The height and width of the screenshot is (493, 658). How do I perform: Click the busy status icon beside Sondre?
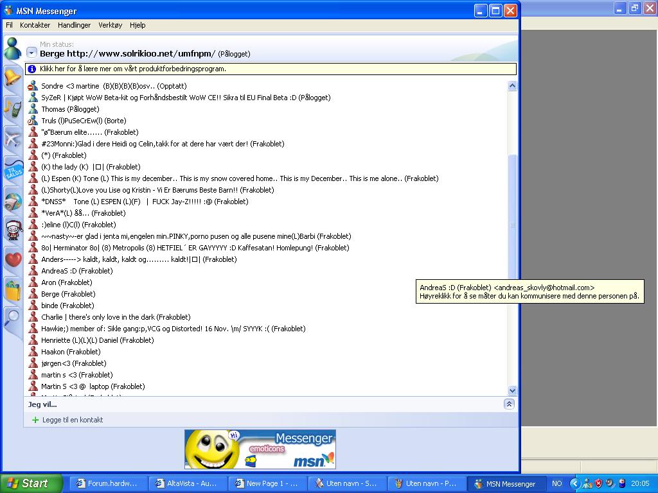33,86
